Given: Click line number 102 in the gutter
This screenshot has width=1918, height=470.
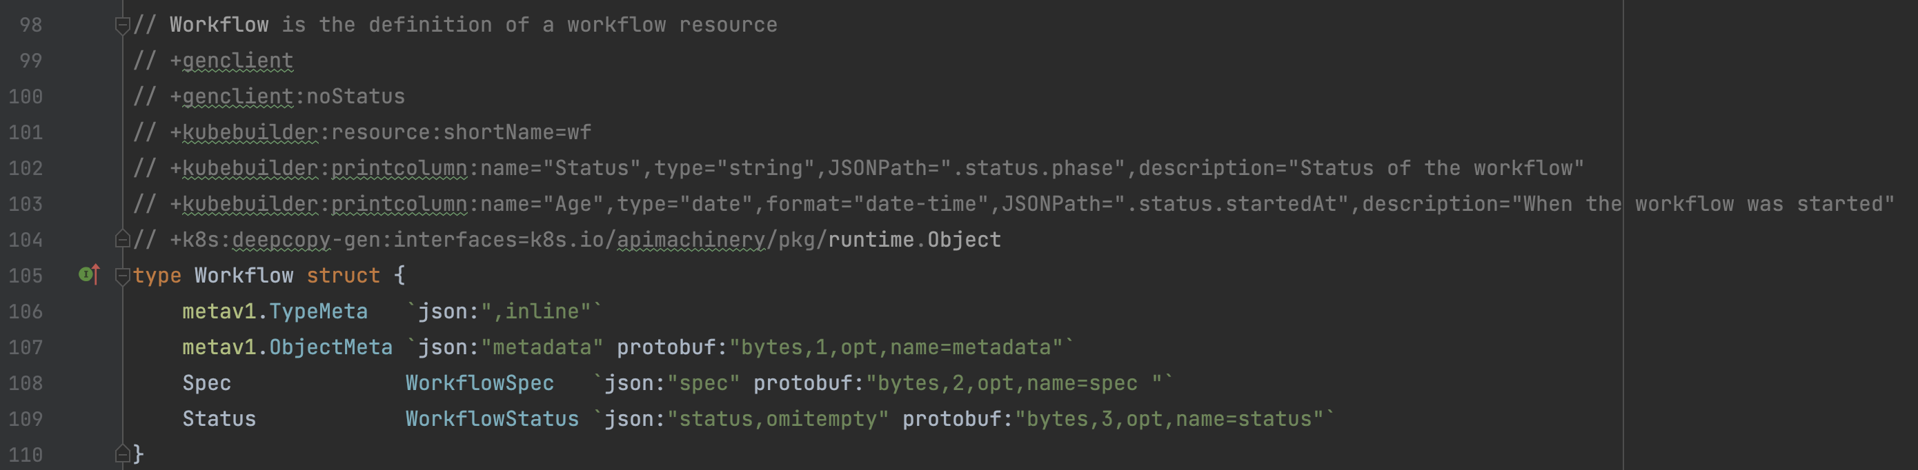Looking at the screenshot, I should point(26,168).
